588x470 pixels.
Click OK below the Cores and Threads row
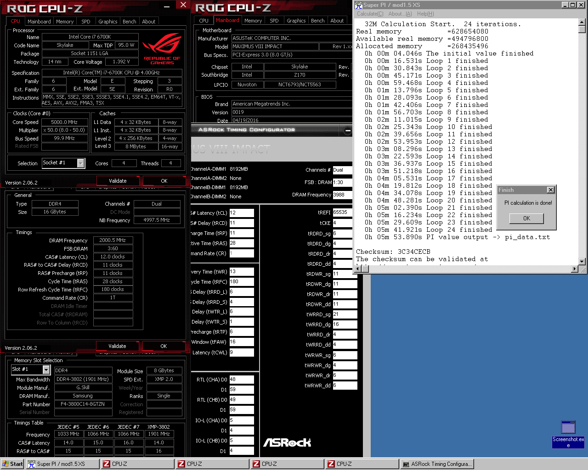pyautogui.click(x=164, y=181)
